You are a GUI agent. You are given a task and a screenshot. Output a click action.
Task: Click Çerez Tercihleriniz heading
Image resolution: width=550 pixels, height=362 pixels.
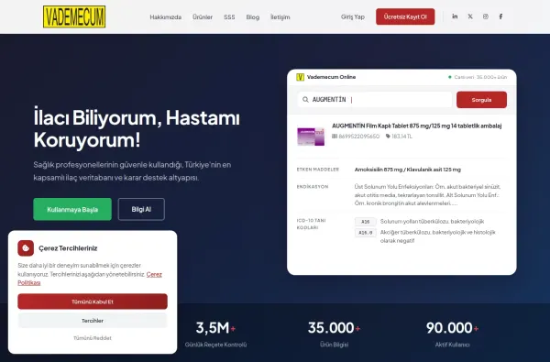coord(68,248)
